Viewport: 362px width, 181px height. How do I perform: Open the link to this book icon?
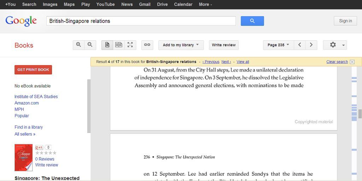point(147,45)
